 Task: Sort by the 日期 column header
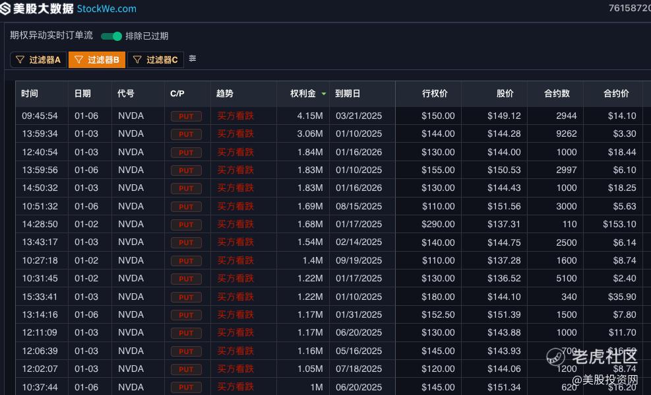pyautogui.click(x=82, y=94)
